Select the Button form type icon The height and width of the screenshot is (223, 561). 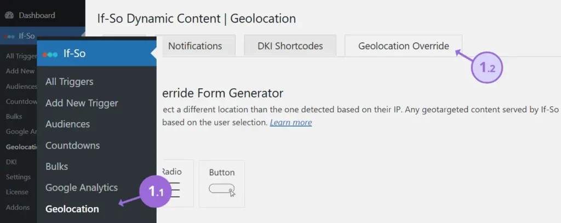tap(221, 190)
